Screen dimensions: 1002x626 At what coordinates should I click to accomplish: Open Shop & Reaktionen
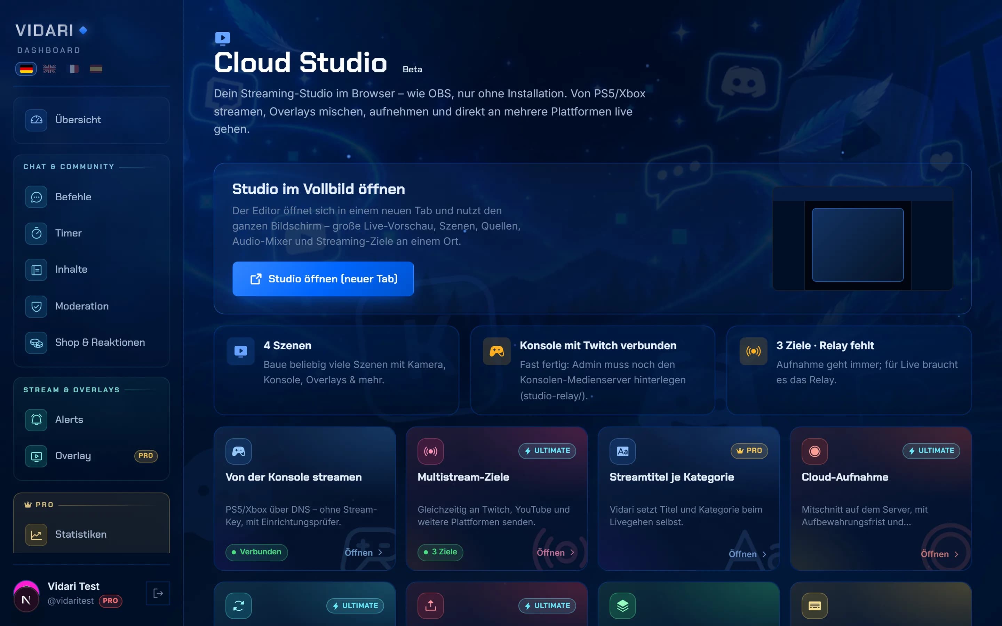[x=92, y=343]
